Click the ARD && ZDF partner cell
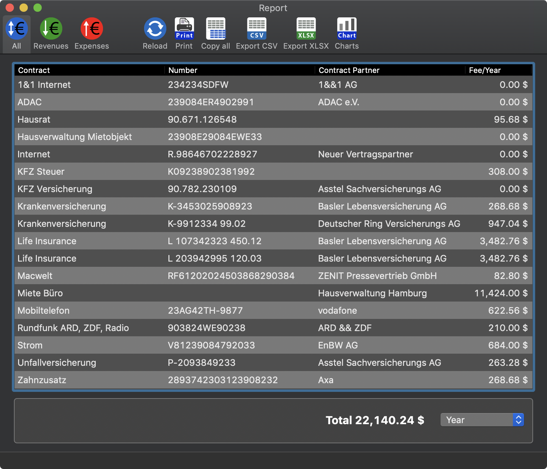The height and width of the screenshot is (469, 547). click(345, 328)
